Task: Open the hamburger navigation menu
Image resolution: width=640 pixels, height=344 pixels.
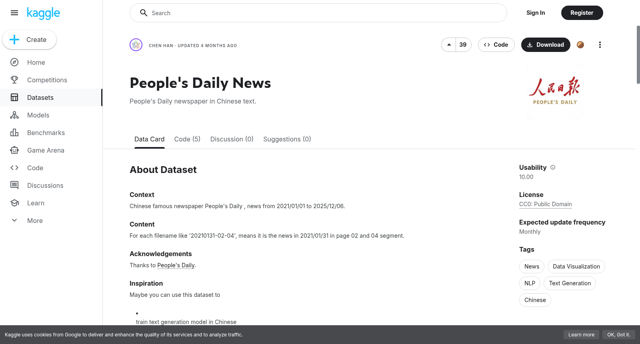Action: click(14, 13)
